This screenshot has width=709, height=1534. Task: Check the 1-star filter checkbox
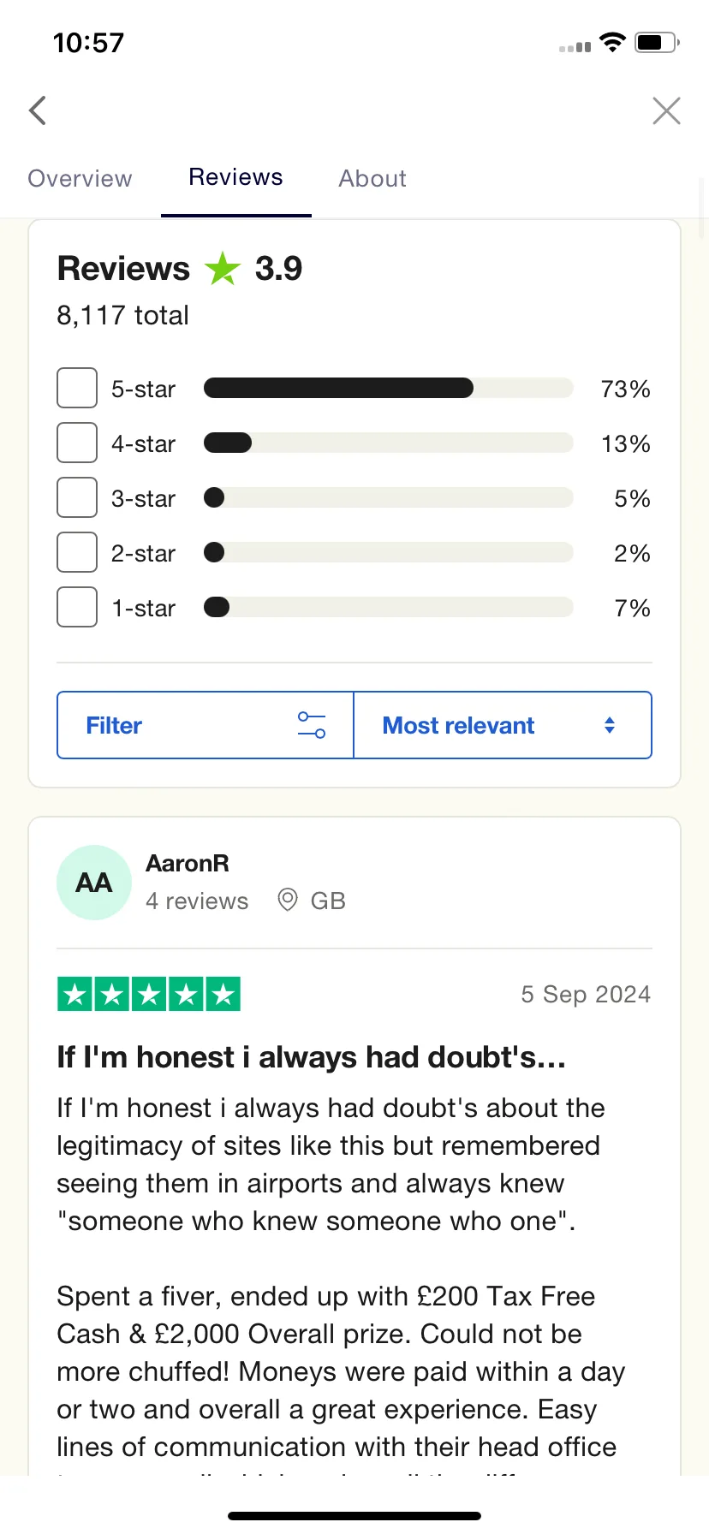tap(77, 608)
